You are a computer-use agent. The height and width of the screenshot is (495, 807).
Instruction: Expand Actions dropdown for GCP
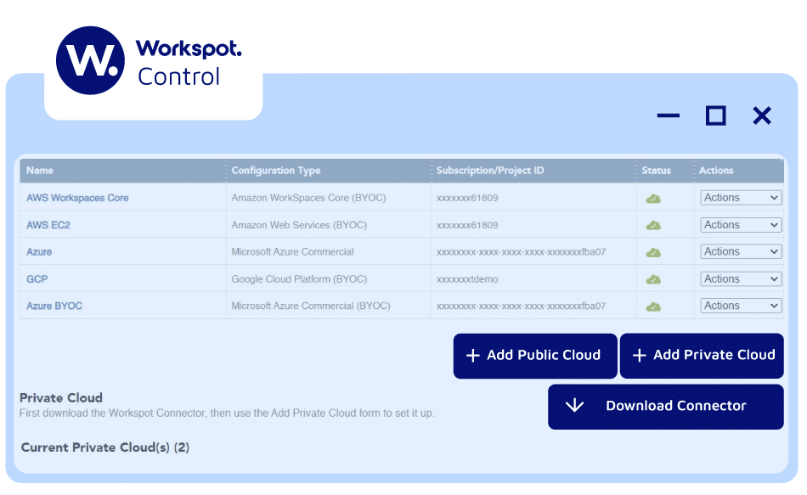pyautogui.click(x=741, y=278)
